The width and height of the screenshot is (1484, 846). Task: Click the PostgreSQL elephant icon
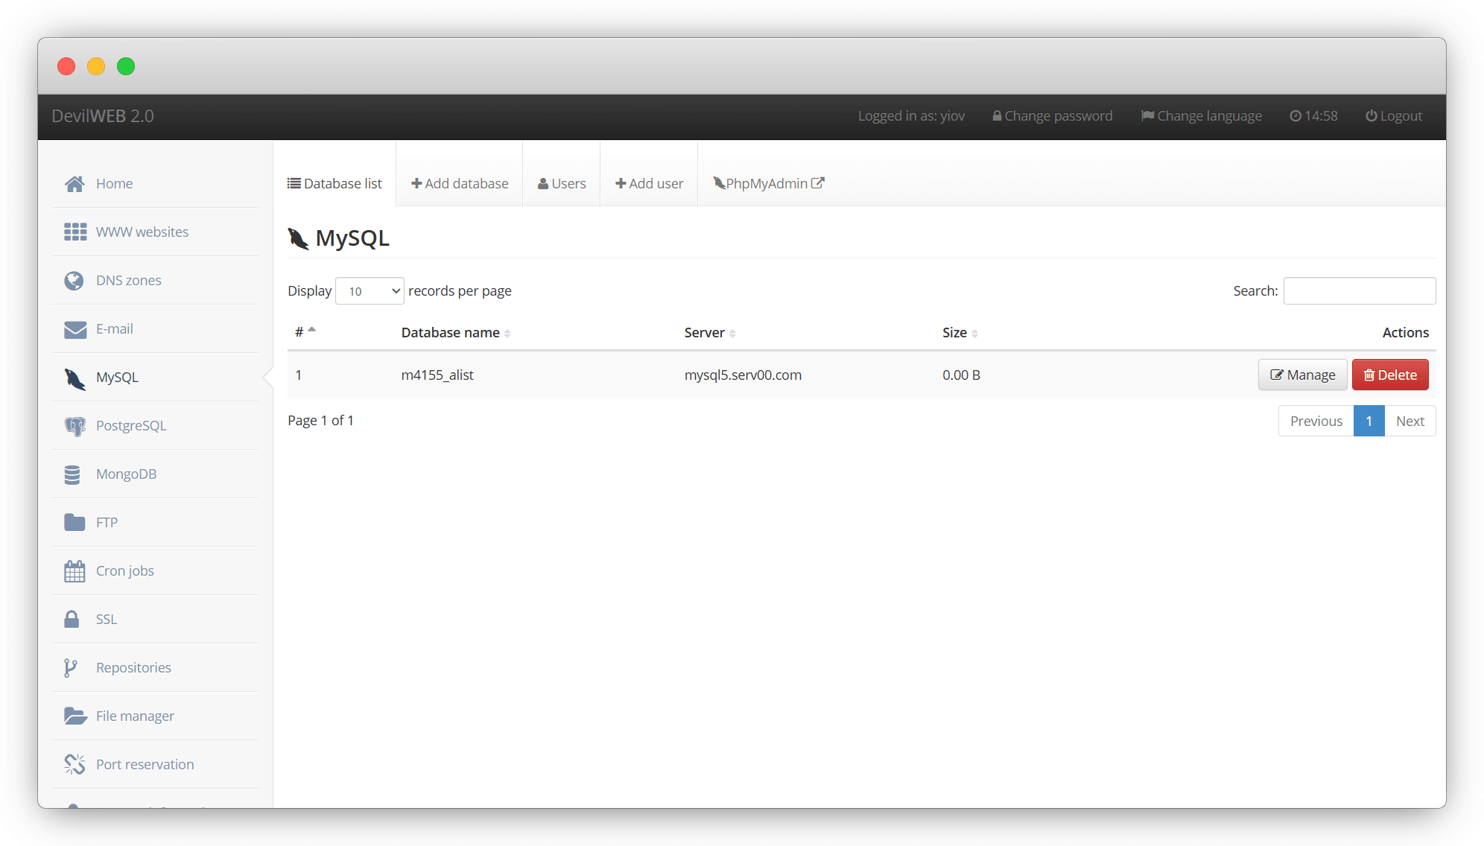(74, 426)
